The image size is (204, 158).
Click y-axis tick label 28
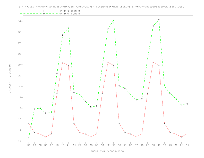pyautogui.click(x=20, y=43)
